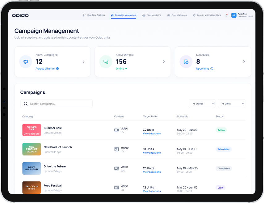Click the globe icon beside Across all units
This screenshot has width=265, height=204.
tap(57, 69)
